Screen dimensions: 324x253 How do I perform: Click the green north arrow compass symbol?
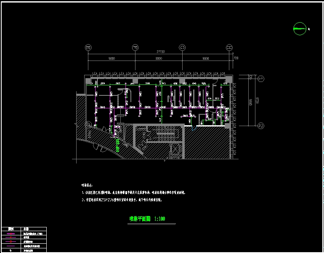tap(299, 29)
